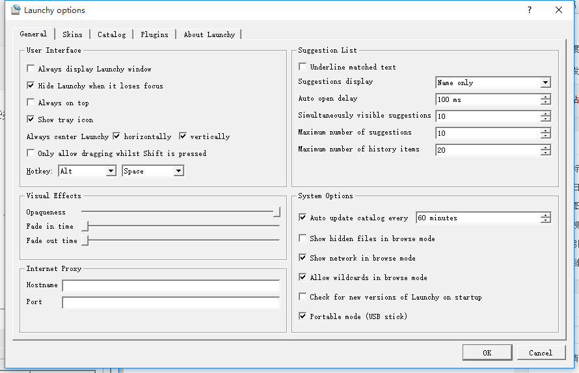Viewport: 579px width, 373px height.
Task: Decrease Maximum number of suggestions value
Action: pyautogui.click(x=545, y=136)
